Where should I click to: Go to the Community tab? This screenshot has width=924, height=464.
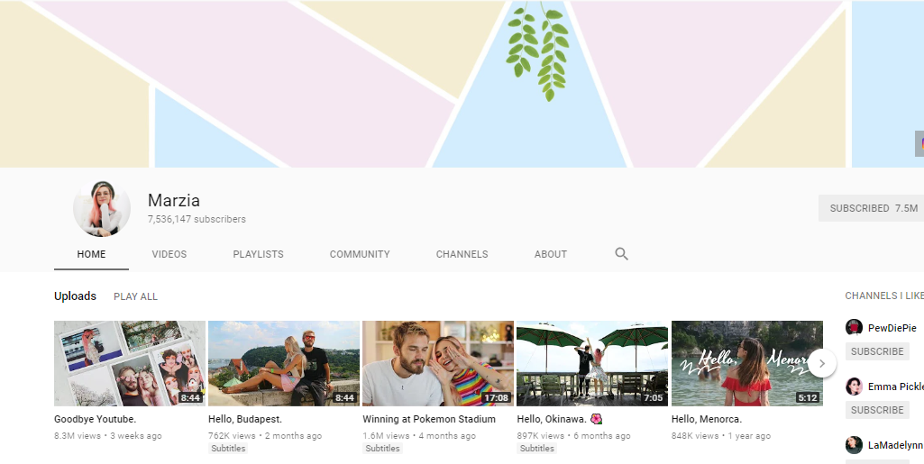coord(360,254)
